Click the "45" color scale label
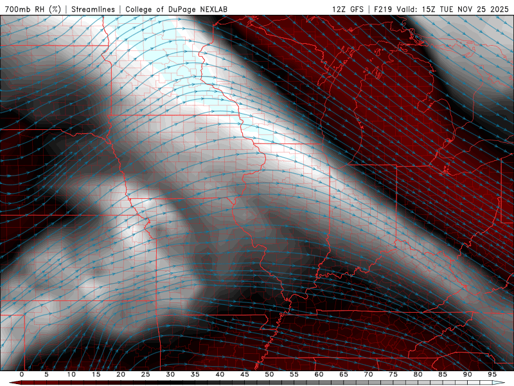The height and width of the screenshot is (386, 514). (245, 374)
